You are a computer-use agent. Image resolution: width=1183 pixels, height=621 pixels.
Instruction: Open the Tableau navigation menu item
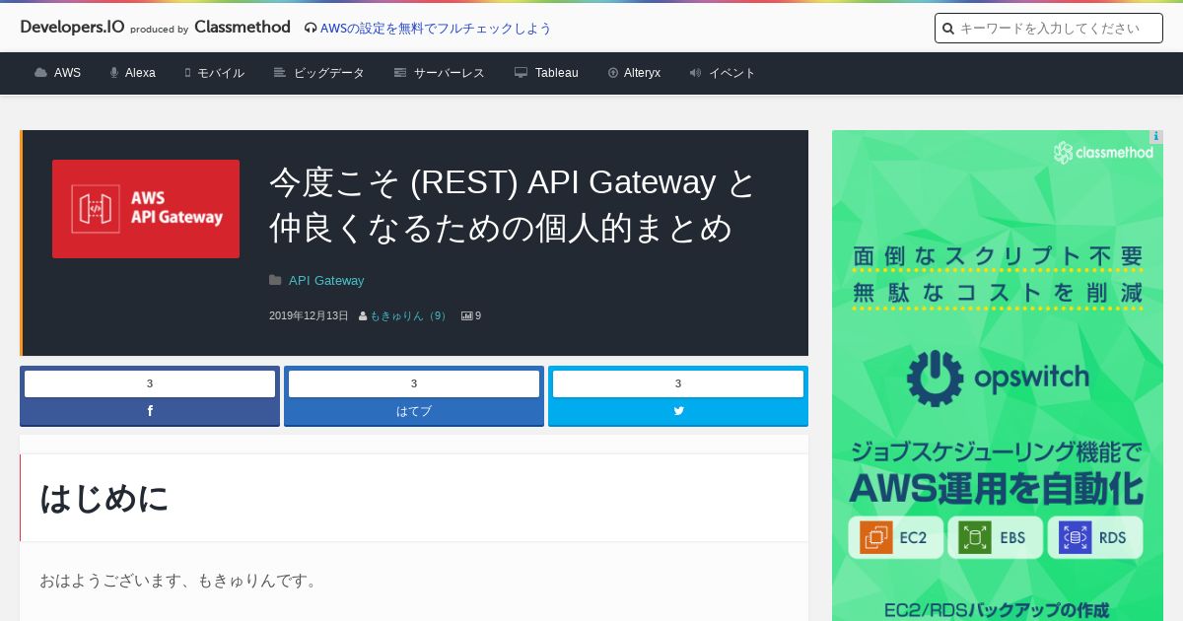[x=557, y=73]
